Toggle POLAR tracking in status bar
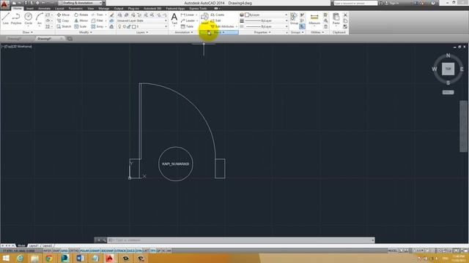This screenshot has width=469, height=263. (84, 251)
